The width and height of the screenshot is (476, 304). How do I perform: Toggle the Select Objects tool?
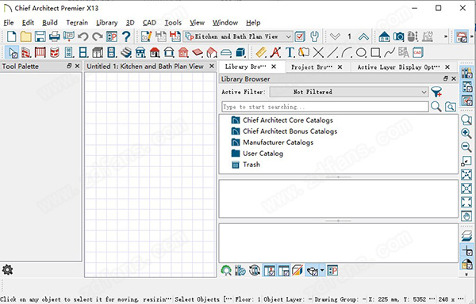pos(13,53)
